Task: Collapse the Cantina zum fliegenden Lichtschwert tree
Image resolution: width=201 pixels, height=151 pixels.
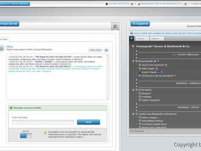Action: click(x=133, y=114)
